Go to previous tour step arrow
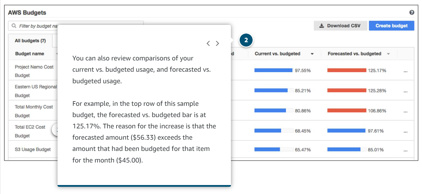This screenshot has height=194, width=422. [x=208, y=43]
